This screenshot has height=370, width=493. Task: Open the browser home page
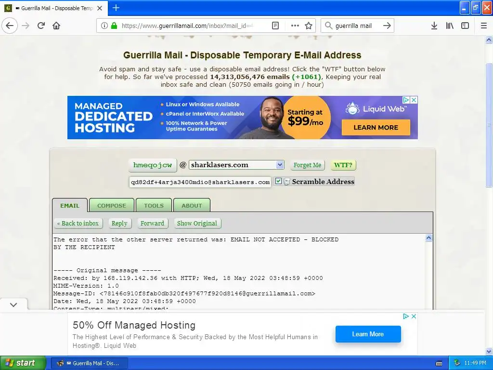[56, 26]
